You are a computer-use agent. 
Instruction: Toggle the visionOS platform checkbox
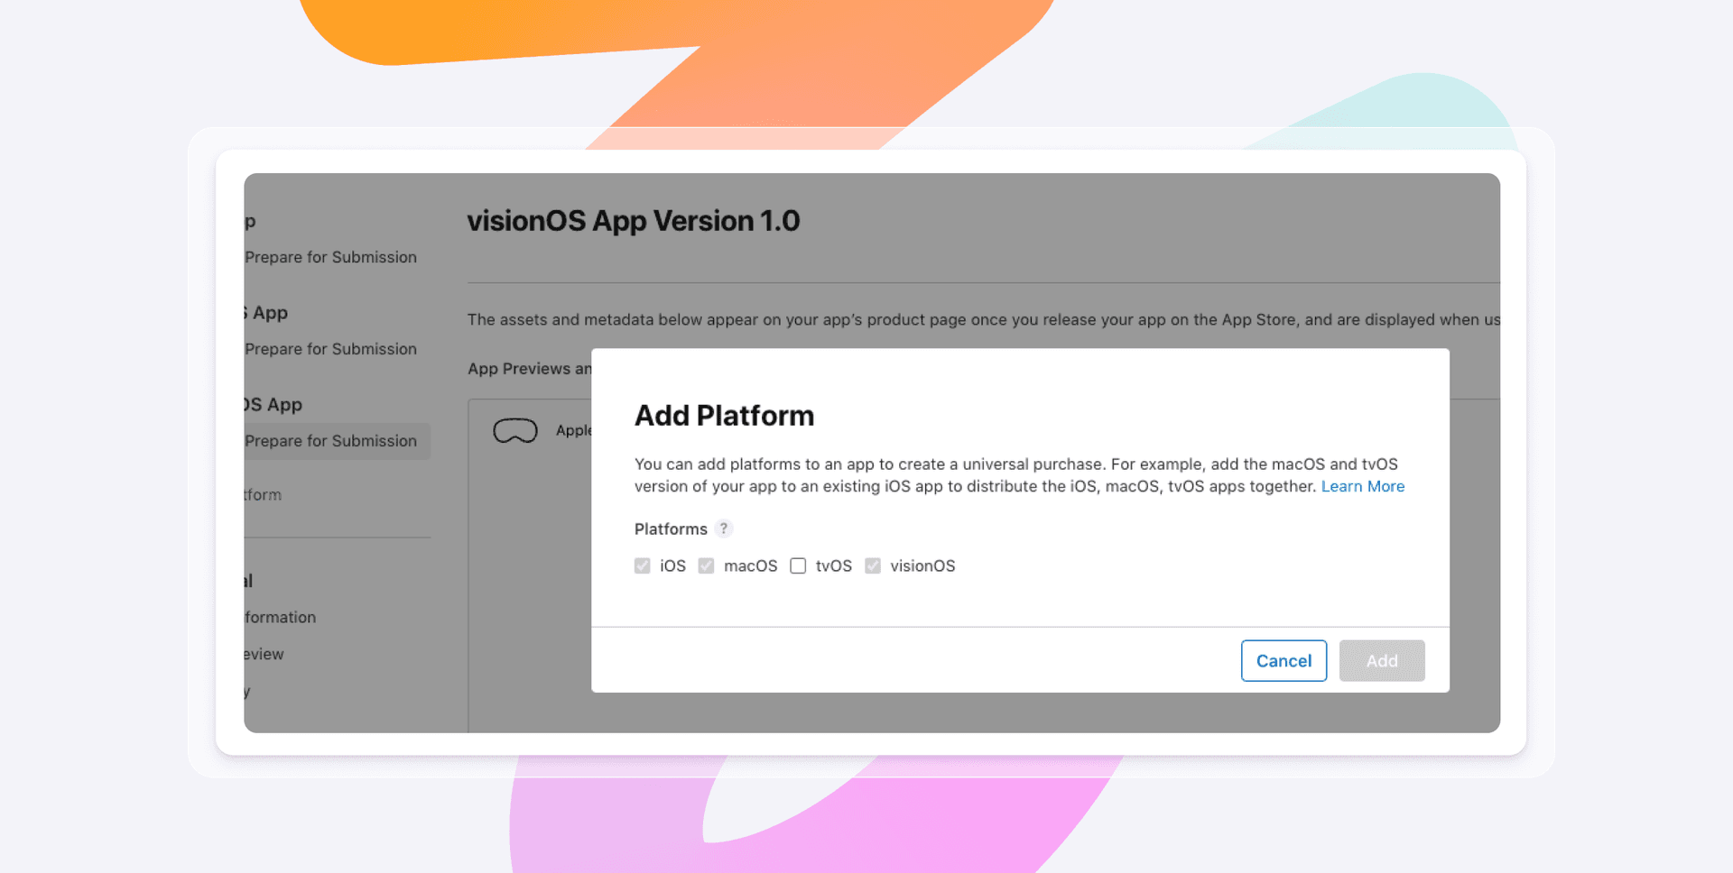pyautogui.click(x=873, y=565)
